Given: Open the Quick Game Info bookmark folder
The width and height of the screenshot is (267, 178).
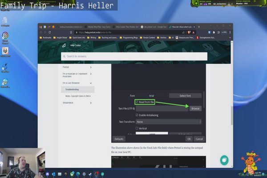Looking at the screenshot, I should click(x=77, y=38).
